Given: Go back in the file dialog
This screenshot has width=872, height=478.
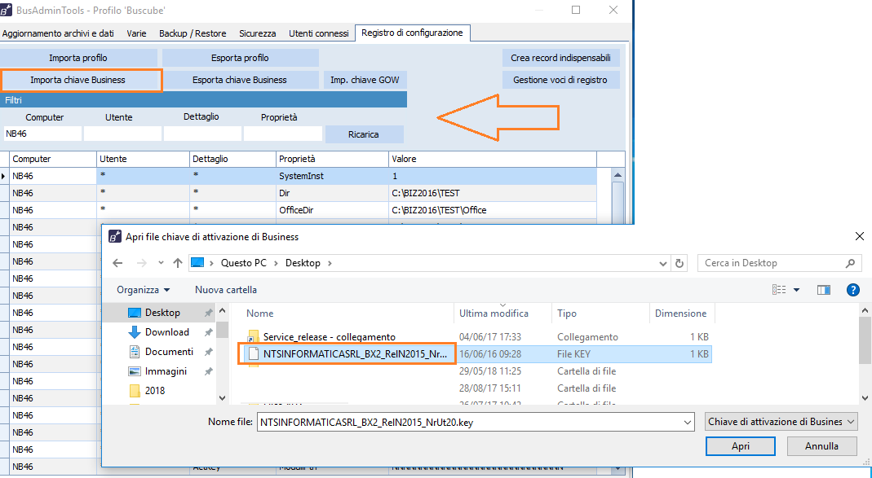Looking at the screenshot, I should [x=117, y=263].
